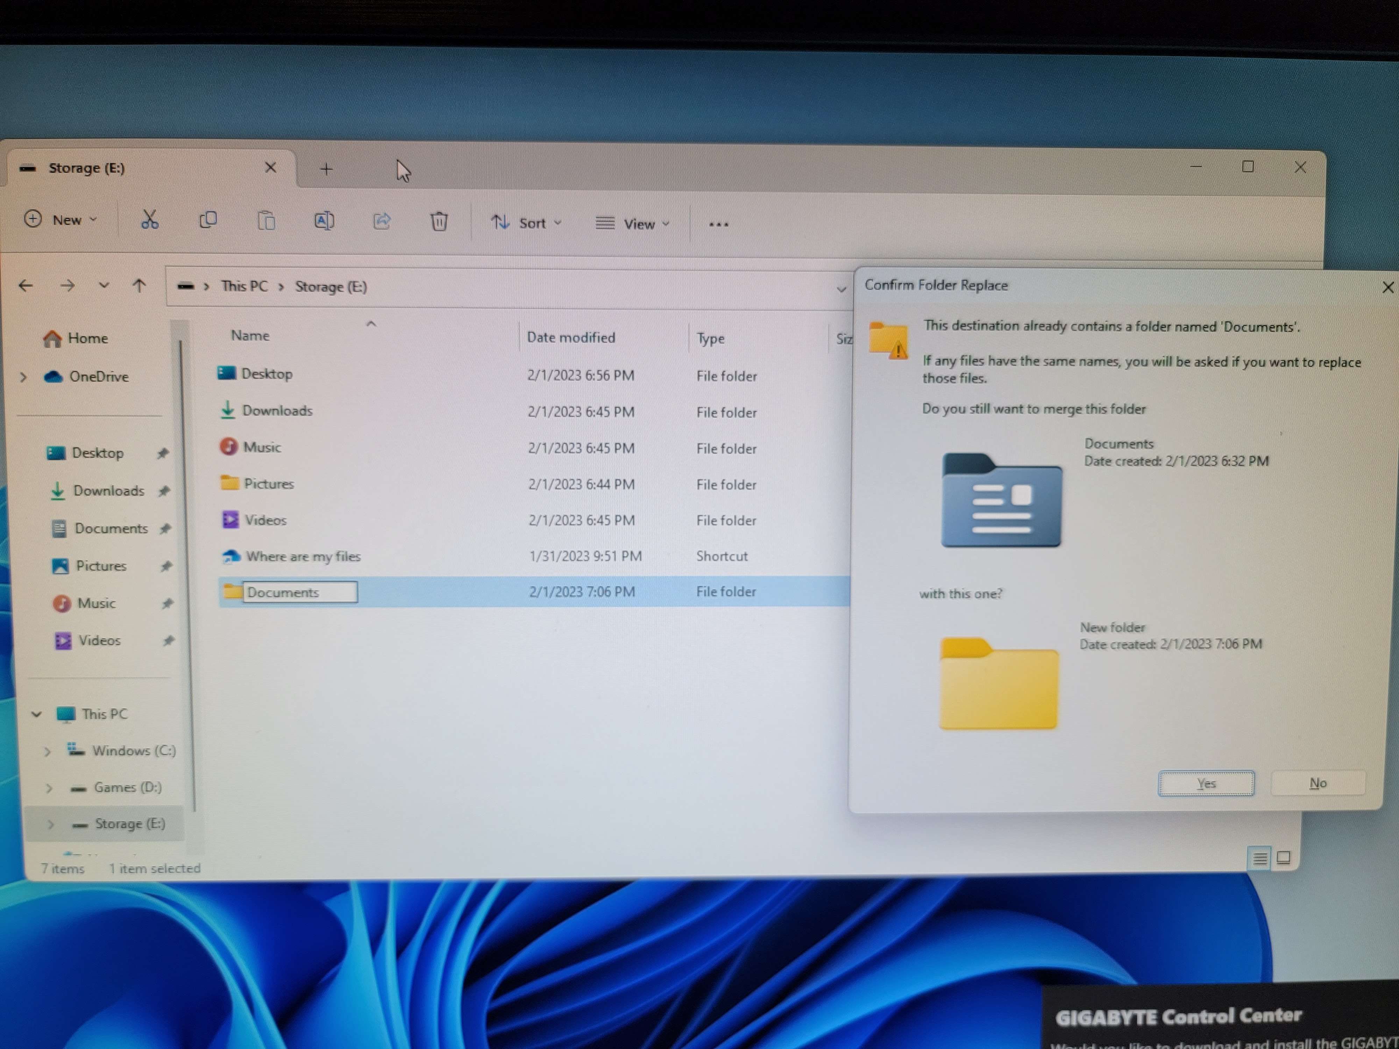Open pinned Music in sidebar
The image size is (1399, 1049).
tap(84, 603)
